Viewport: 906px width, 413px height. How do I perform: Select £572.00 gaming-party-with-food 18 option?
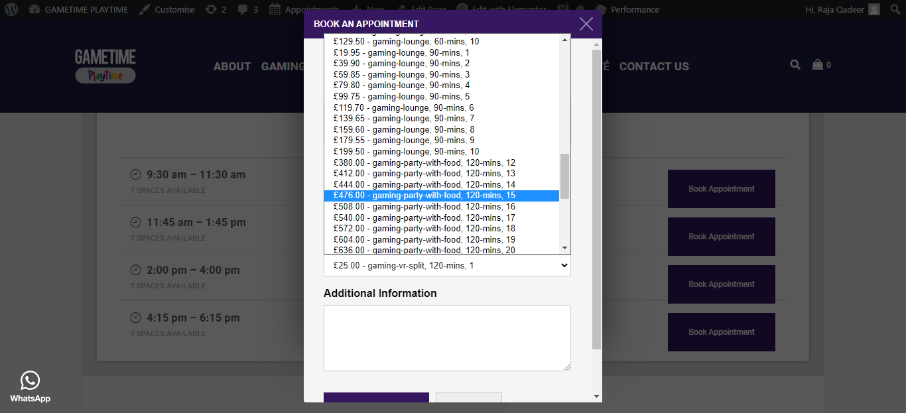[441, 228]
